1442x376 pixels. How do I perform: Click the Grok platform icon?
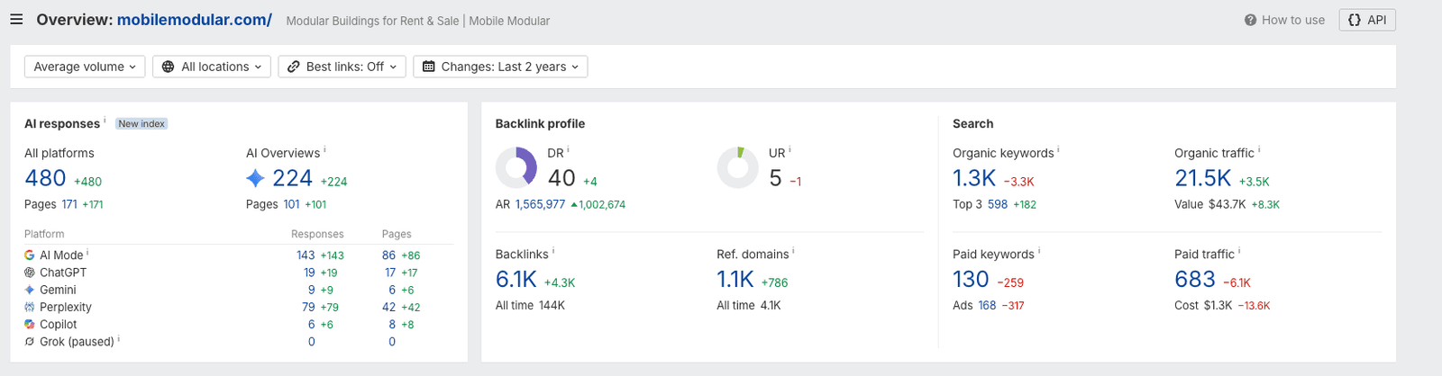pyautogui.click(x=30, y=342)
